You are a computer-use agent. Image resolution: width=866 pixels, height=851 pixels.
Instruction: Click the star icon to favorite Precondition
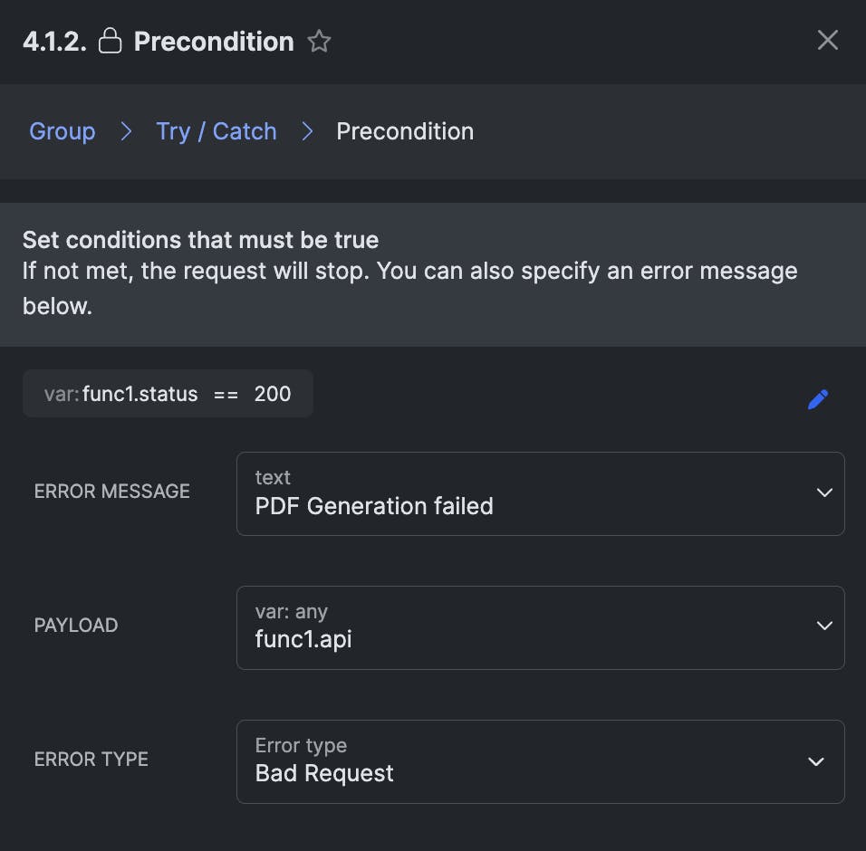pyautogui.click(x=319, y=42)
